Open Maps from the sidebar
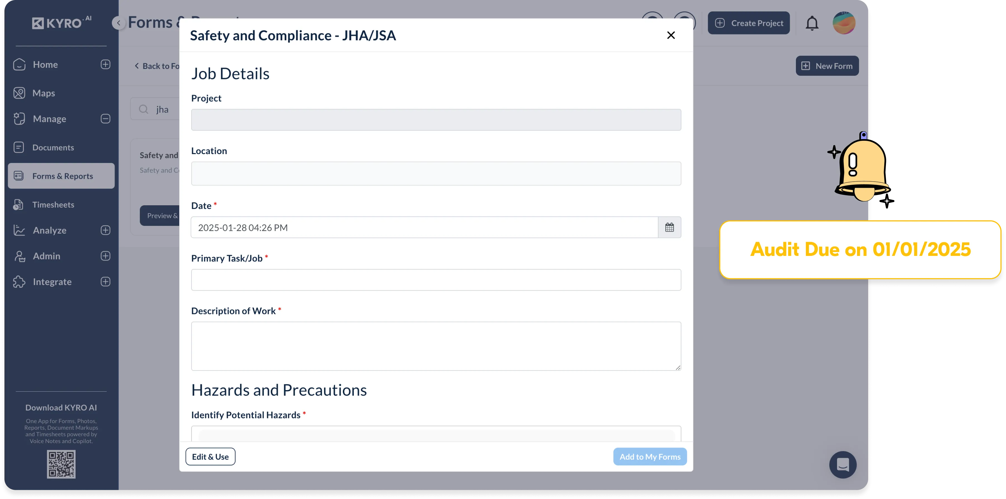Viewport: 1006px width, 499px height. pyautogui.click(x=43, y=93)
